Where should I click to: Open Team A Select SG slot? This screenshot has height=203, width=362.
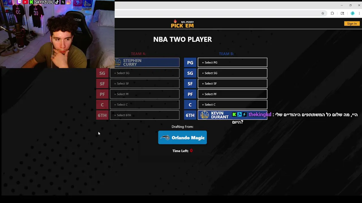click(x=145, y=73)
